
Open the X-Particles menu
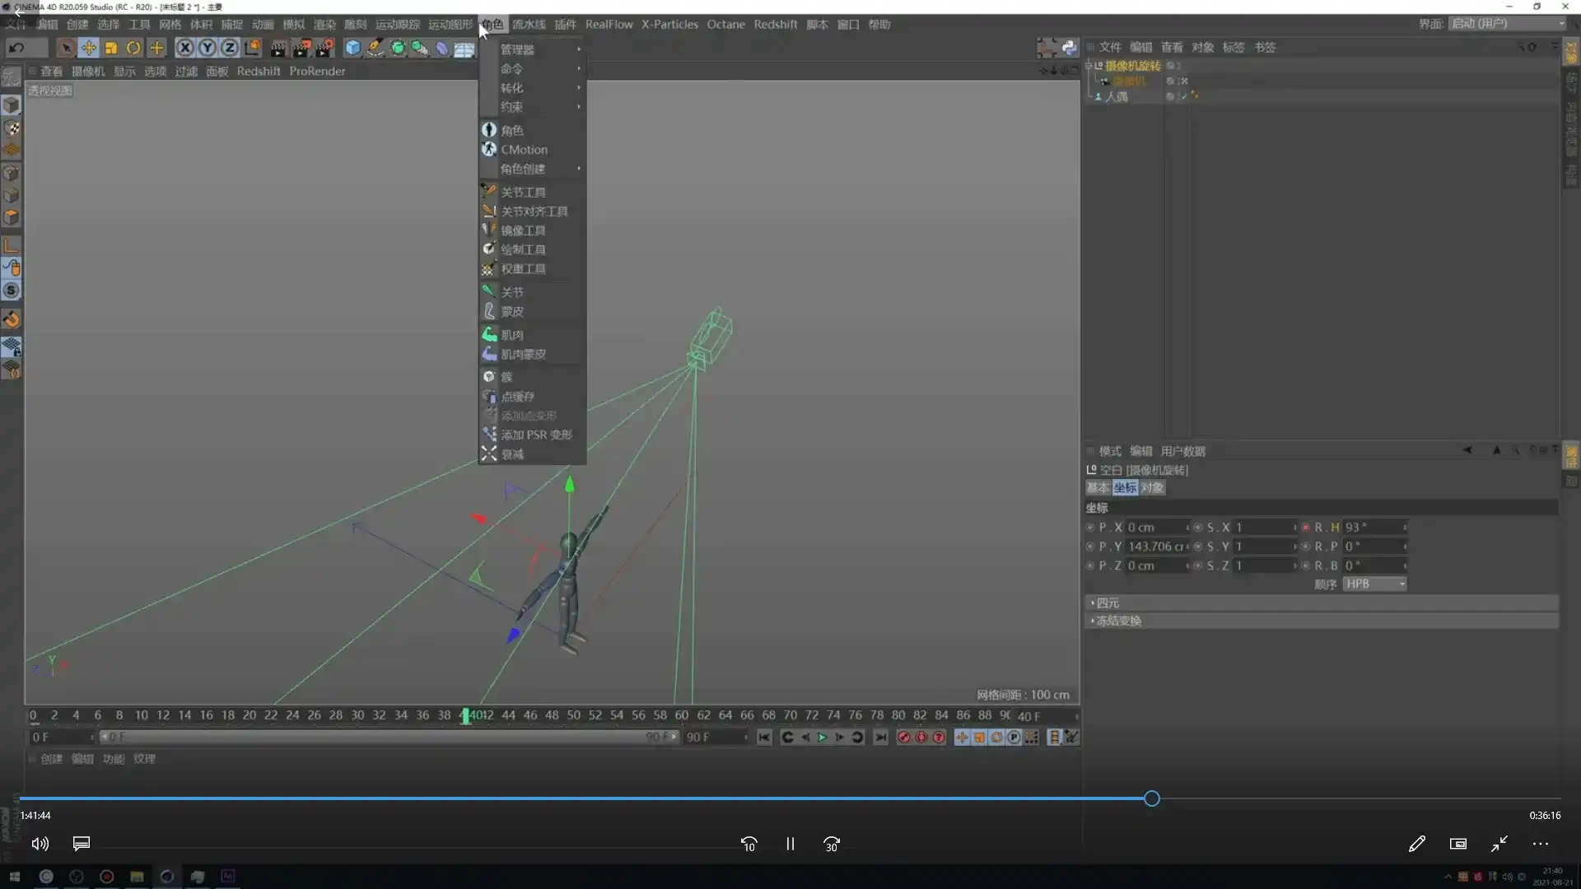[x=669, y=24]
